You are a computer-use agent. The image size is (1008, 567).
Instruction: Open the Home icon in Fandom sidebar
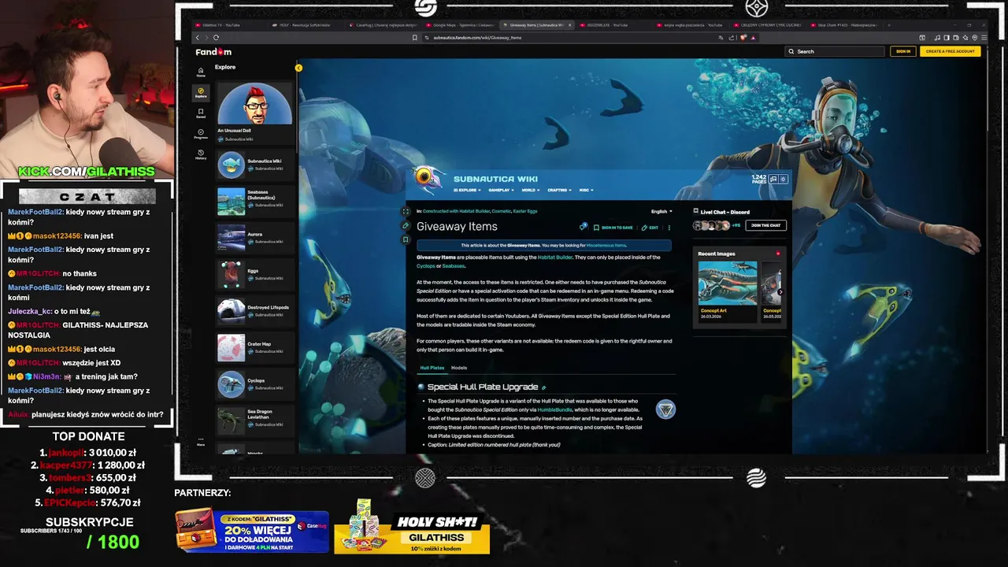click(201, 72)
